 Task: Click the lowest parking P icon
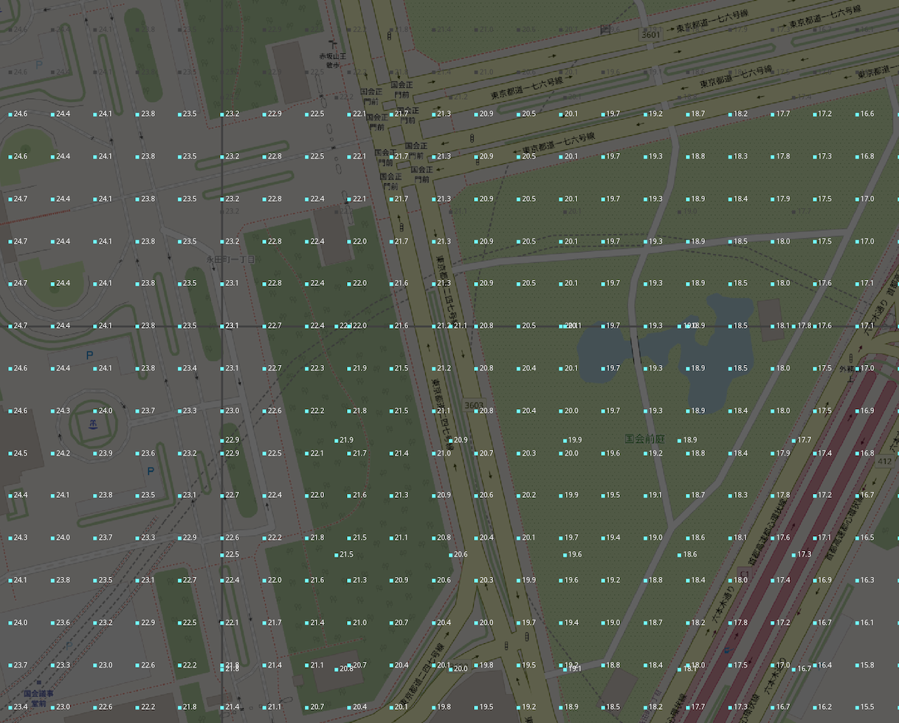coord(150,471)
